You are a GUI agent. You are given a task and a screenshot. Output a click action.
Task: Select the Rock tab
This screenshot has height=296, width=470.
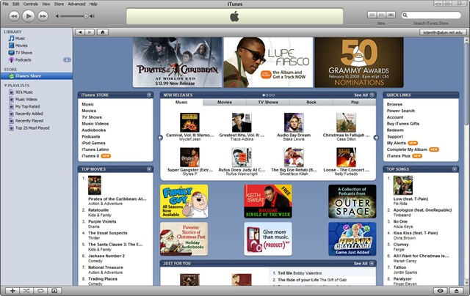click(311, 103)
